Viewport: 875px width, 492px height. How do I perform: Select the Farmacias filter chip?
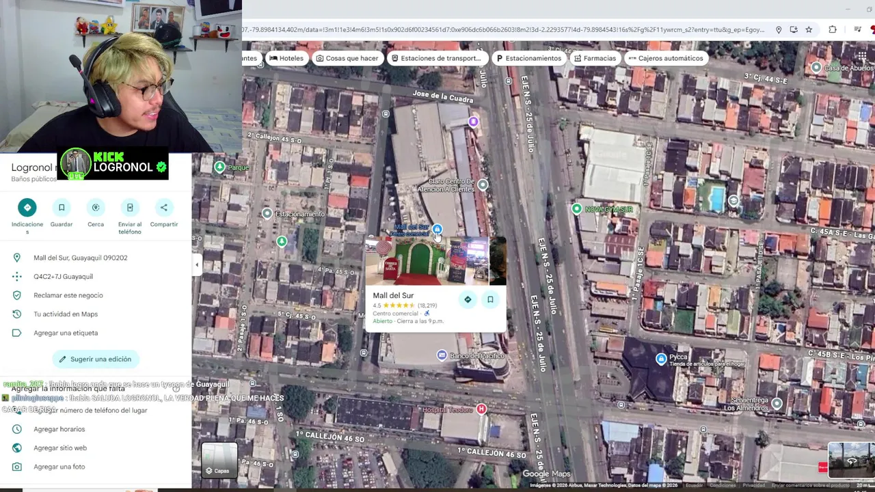pos(595,58)
